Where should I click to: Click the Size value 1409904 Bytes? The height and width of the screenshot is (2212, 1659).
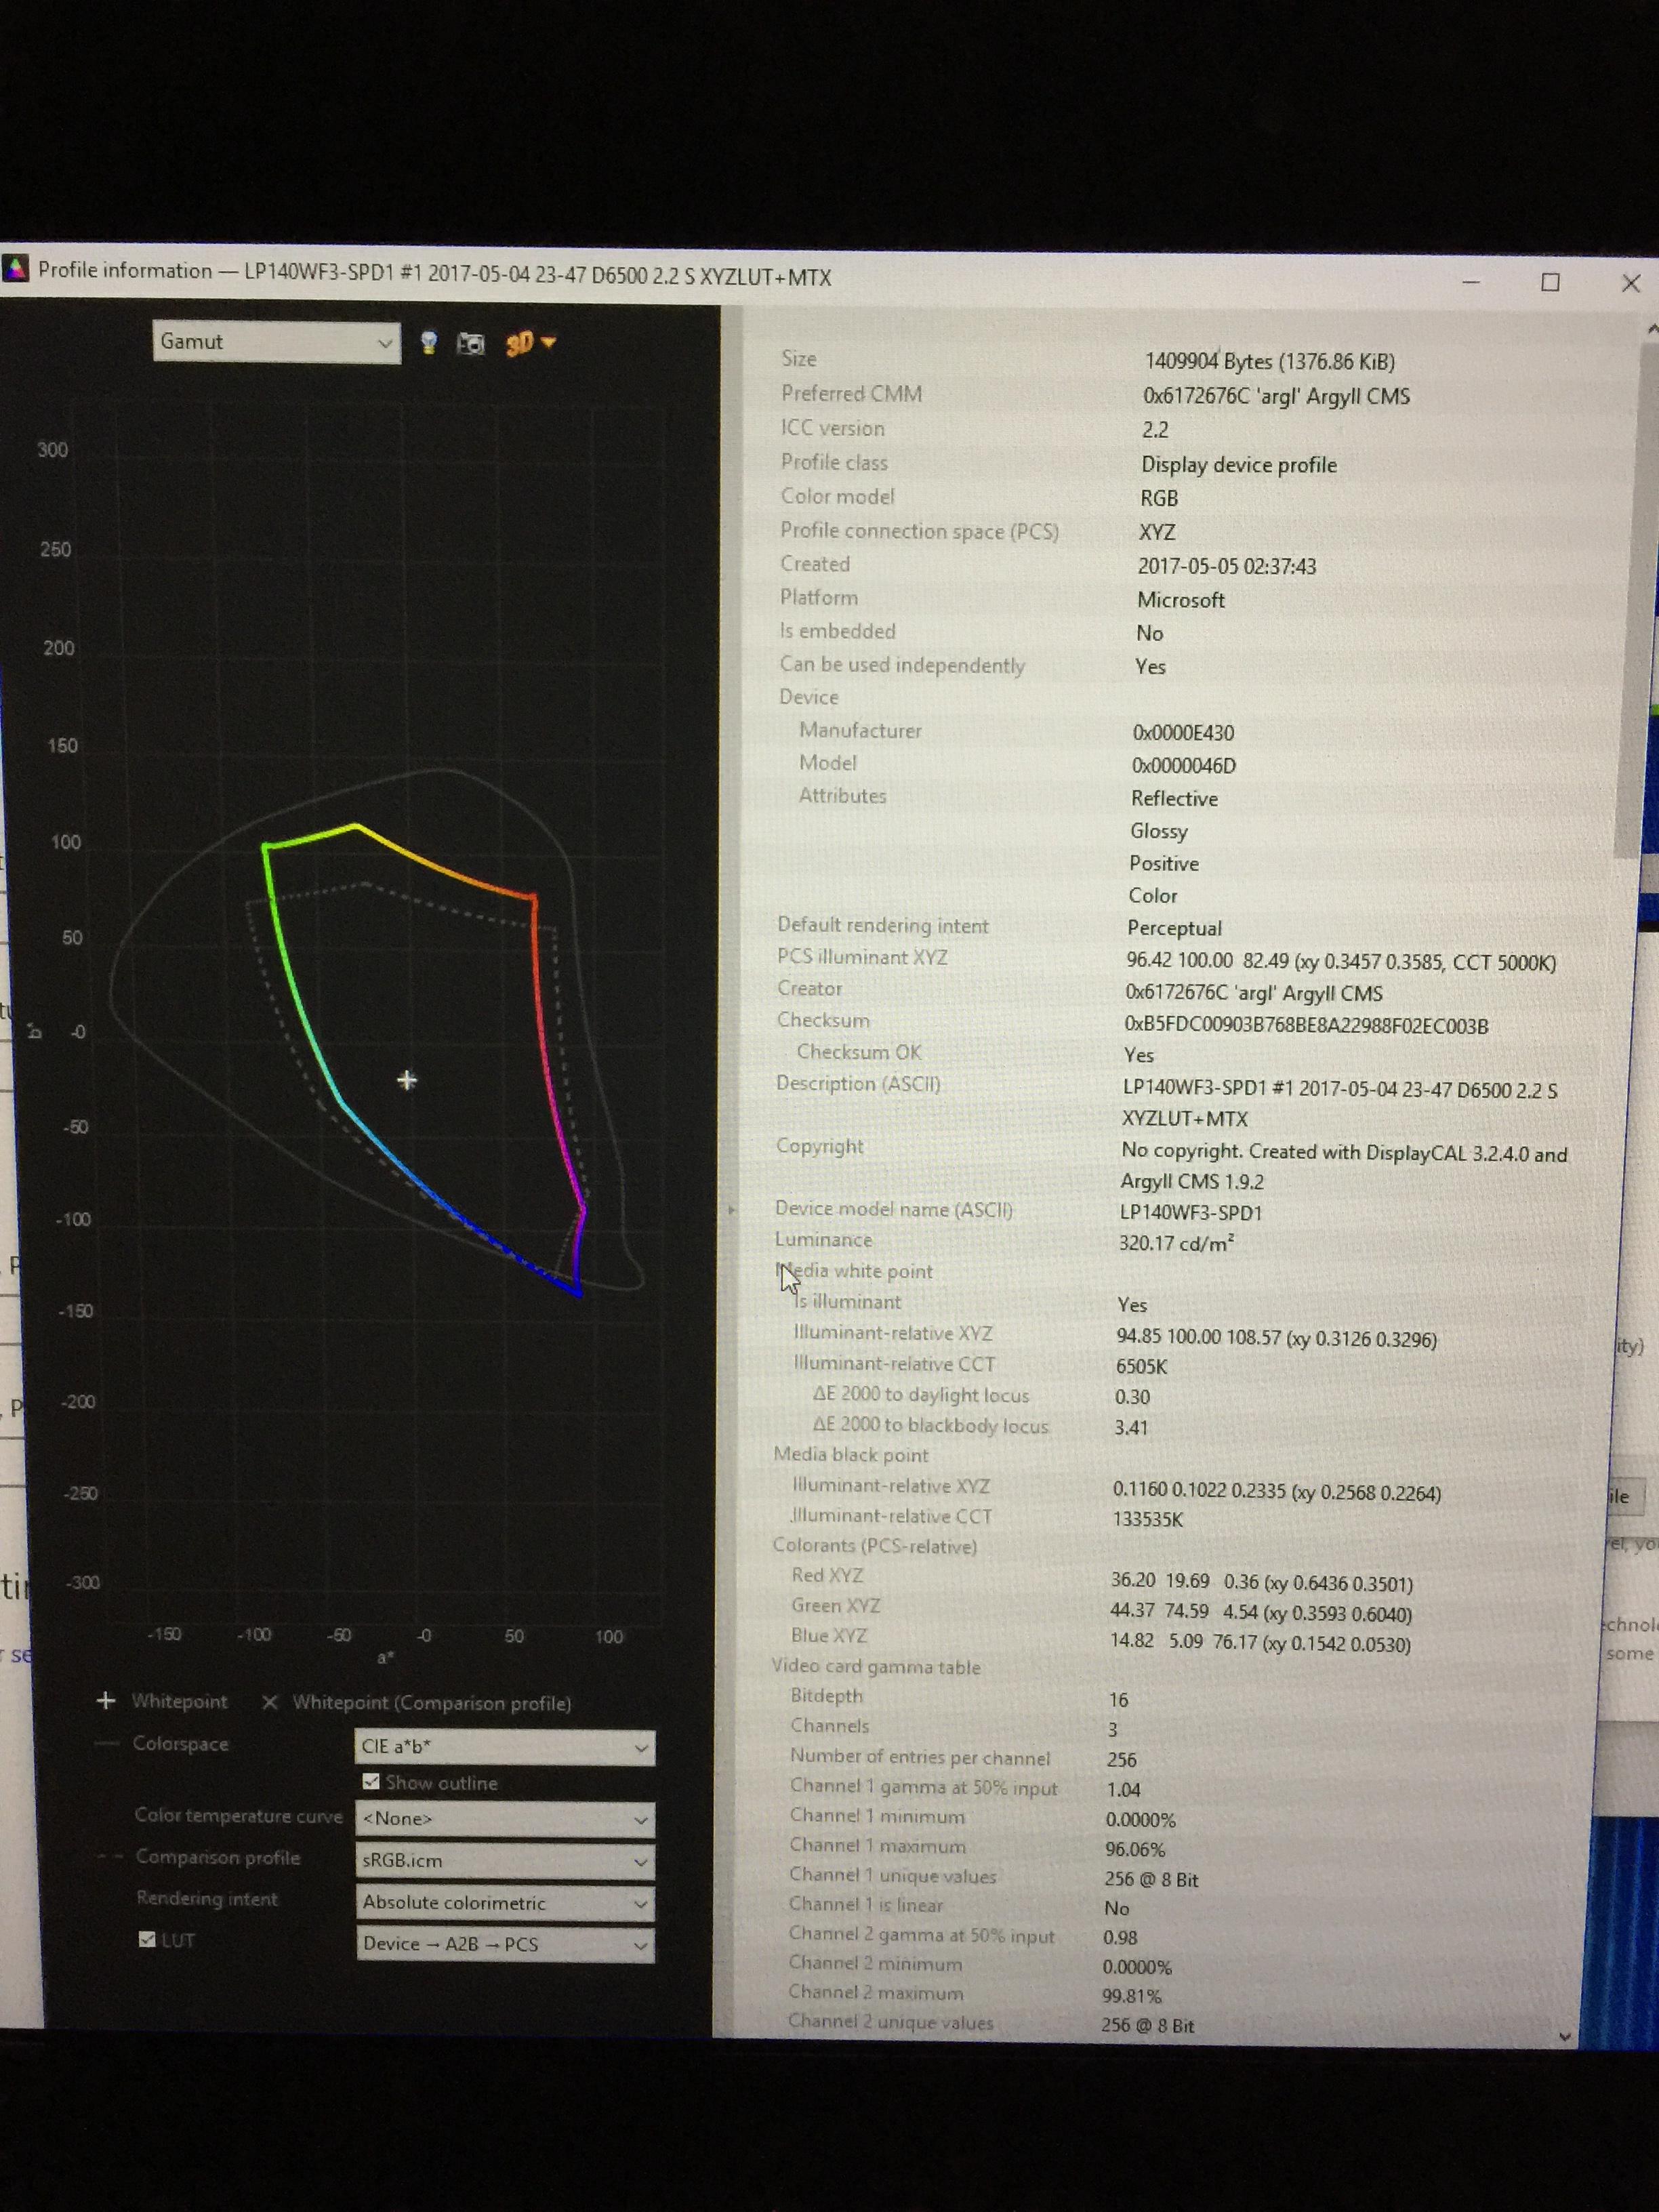click(1270, 362)
